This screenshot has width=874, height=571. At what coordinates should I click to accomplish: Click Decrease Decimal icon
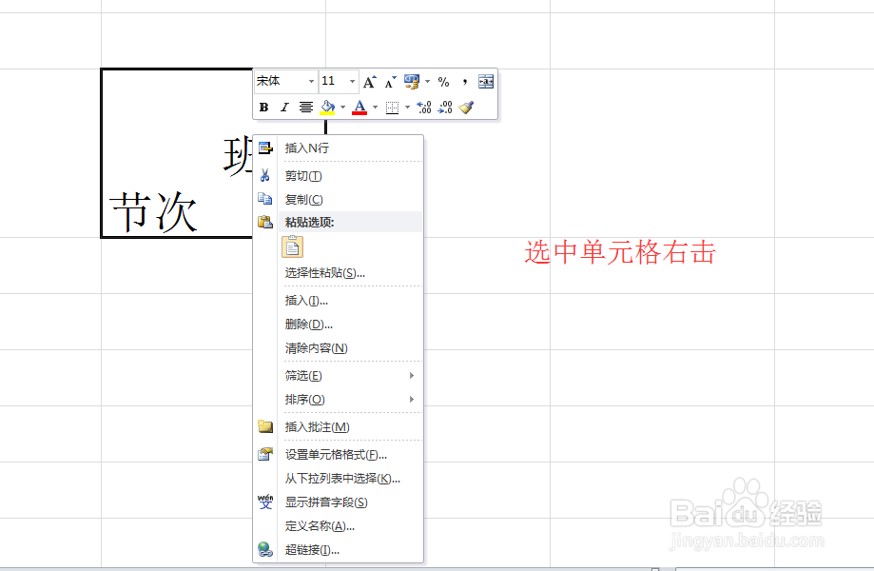coord(445,107)
